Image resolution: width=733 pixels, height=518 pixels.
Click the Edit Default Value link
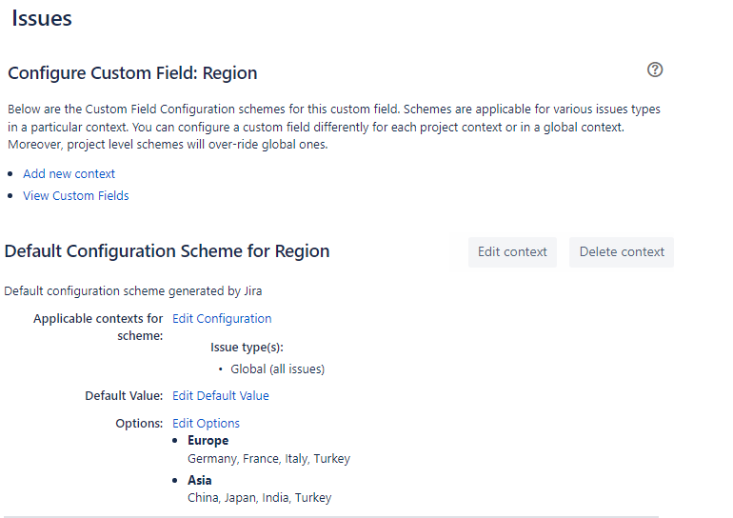pos(221,396)
